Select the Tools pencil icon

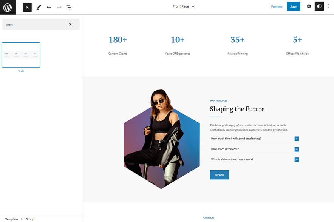pos(39,7)
